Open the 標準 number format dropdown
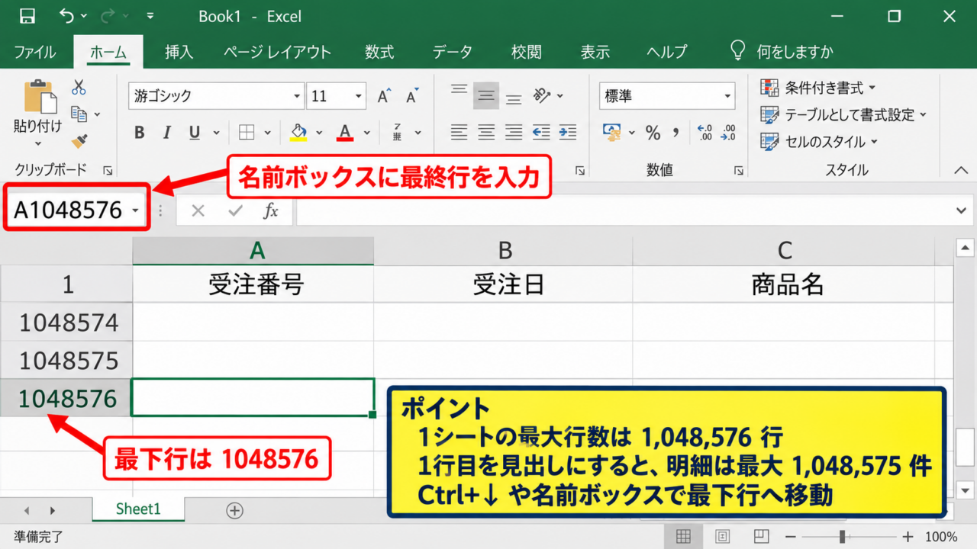 pyautogui.click(x=727, y=96)
